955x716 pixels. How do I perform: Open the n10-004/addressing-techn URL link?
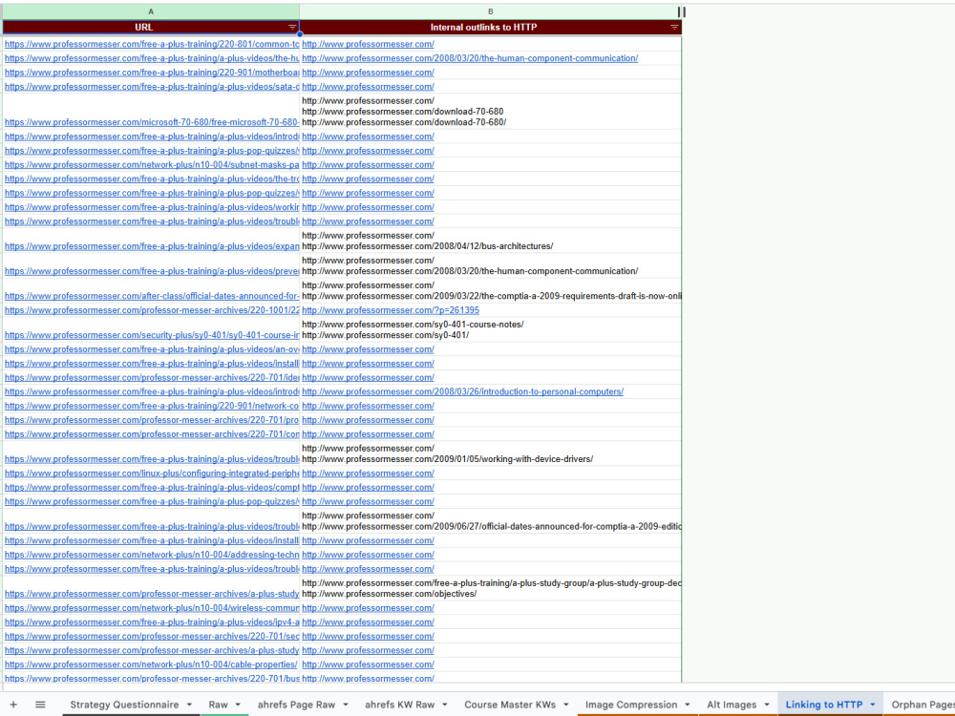click(152, 556)
